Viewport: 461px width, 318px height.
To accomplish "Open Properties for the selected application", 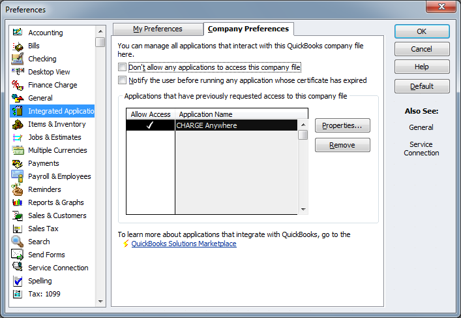I will click(x=342, y=125).
